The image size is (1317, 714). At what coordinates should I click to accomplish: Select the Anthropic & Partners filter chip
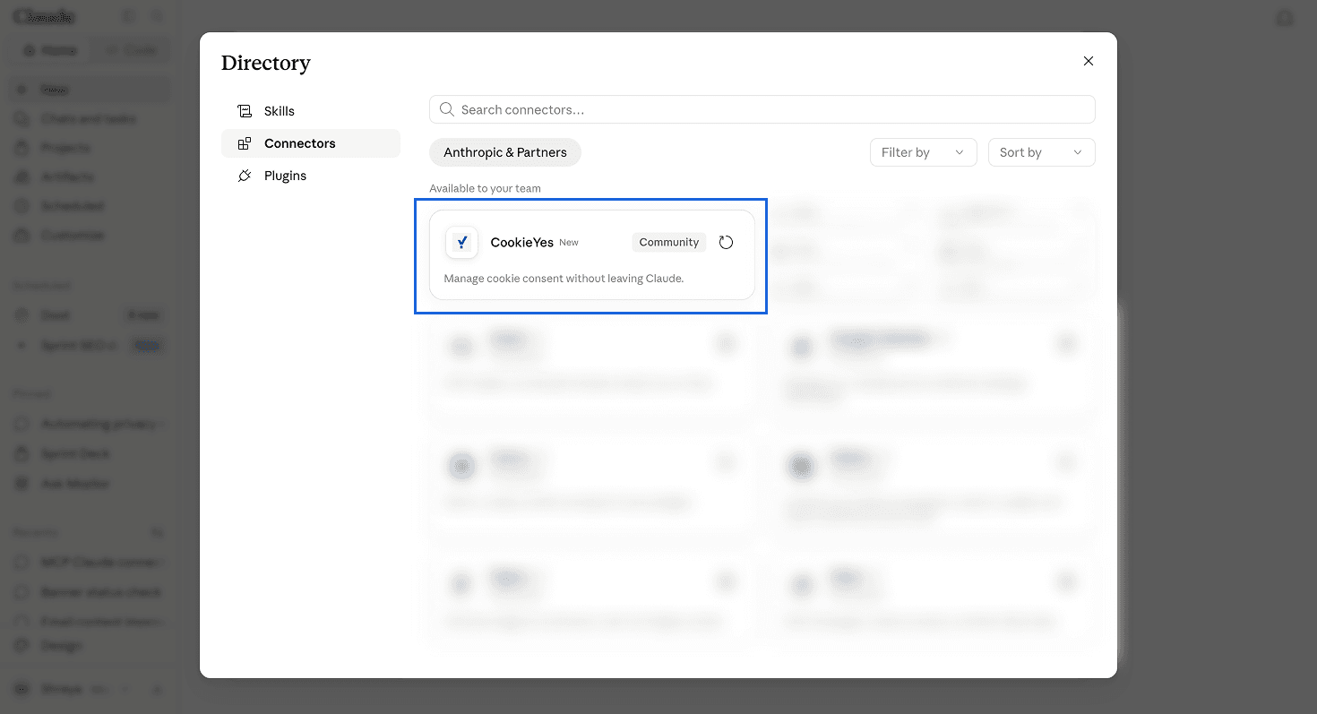click(505, 152)
